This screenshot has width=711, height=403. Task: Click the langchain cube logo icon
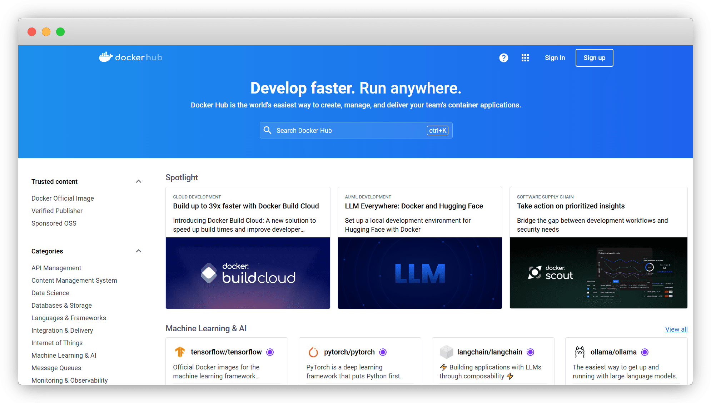coord(446,352)
